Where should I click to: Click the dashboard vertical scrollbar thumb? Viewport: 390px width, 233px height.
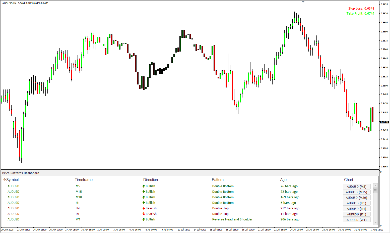(375, 191)
